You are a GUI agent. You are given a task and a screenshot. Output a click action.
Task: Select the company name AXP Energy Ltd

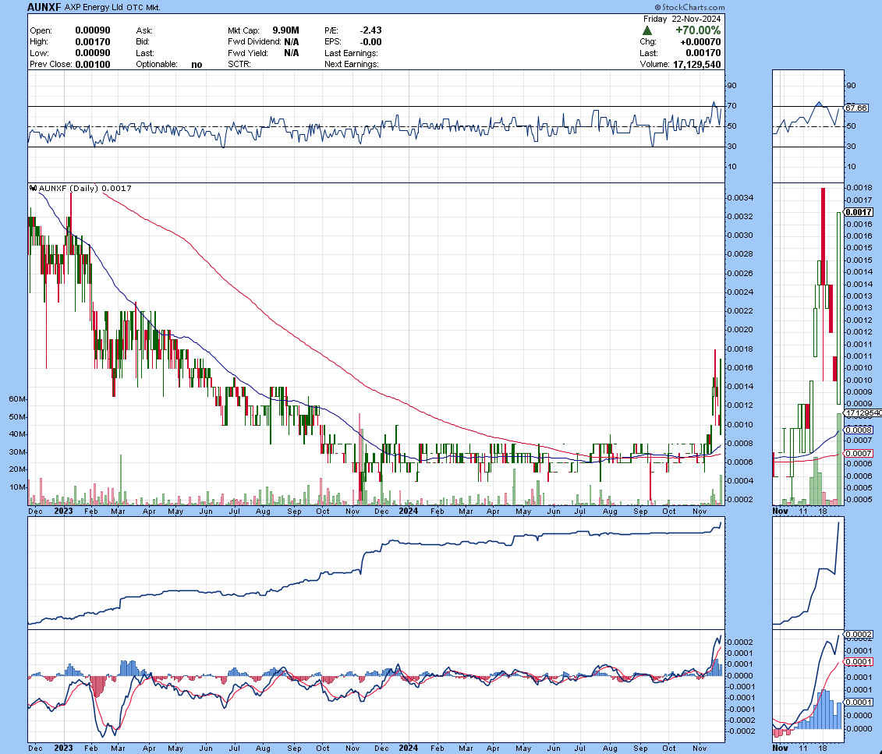tap(94, 7)
